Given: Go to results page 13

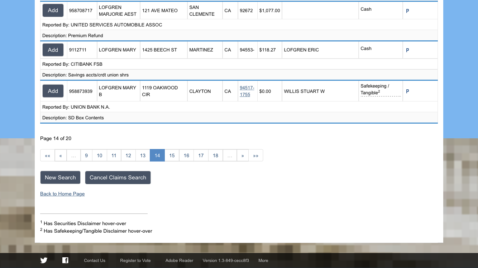Looking at the screenshot, I should click(x=143, y=155).
